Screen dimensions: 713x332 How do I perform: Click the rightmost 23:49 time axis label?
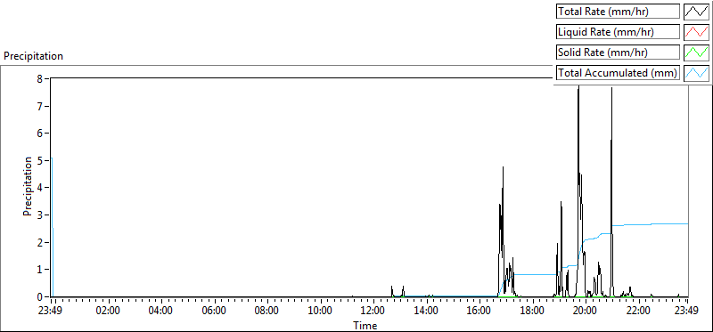click(x=687, y=312)
